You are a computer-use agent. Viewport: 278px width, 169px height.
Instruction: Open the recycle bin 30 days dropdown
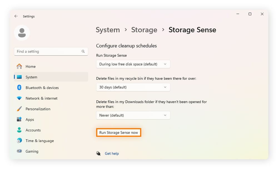click(x=133, y=87)
